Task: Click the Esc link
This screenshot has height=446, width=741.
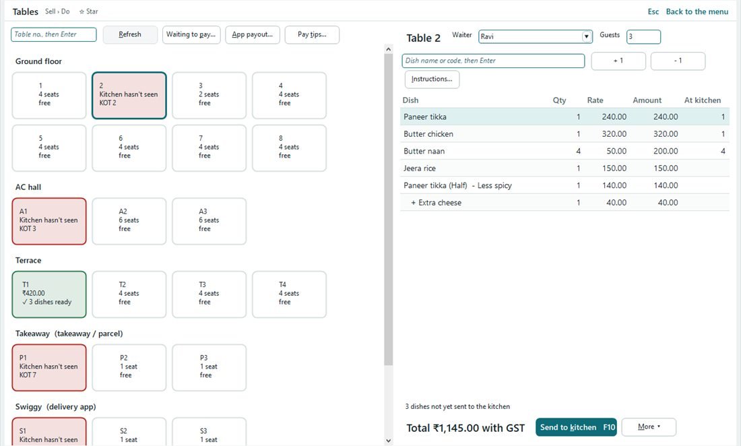Action: click(653, 11)
